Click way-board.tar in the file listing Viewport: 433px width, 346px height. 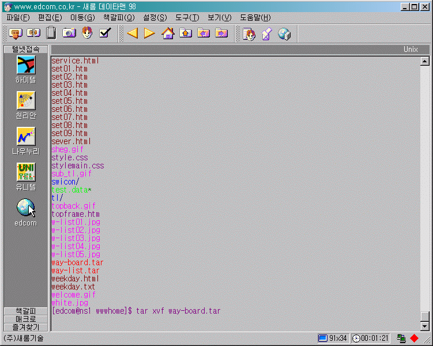[77, 262]
